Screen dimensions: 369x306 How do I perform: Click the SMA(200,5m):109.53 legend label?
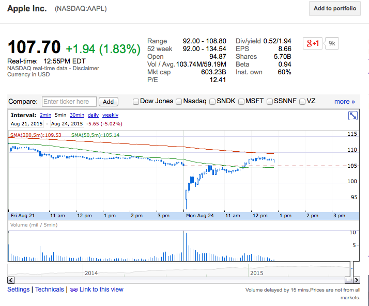click(x=36, y=135)
